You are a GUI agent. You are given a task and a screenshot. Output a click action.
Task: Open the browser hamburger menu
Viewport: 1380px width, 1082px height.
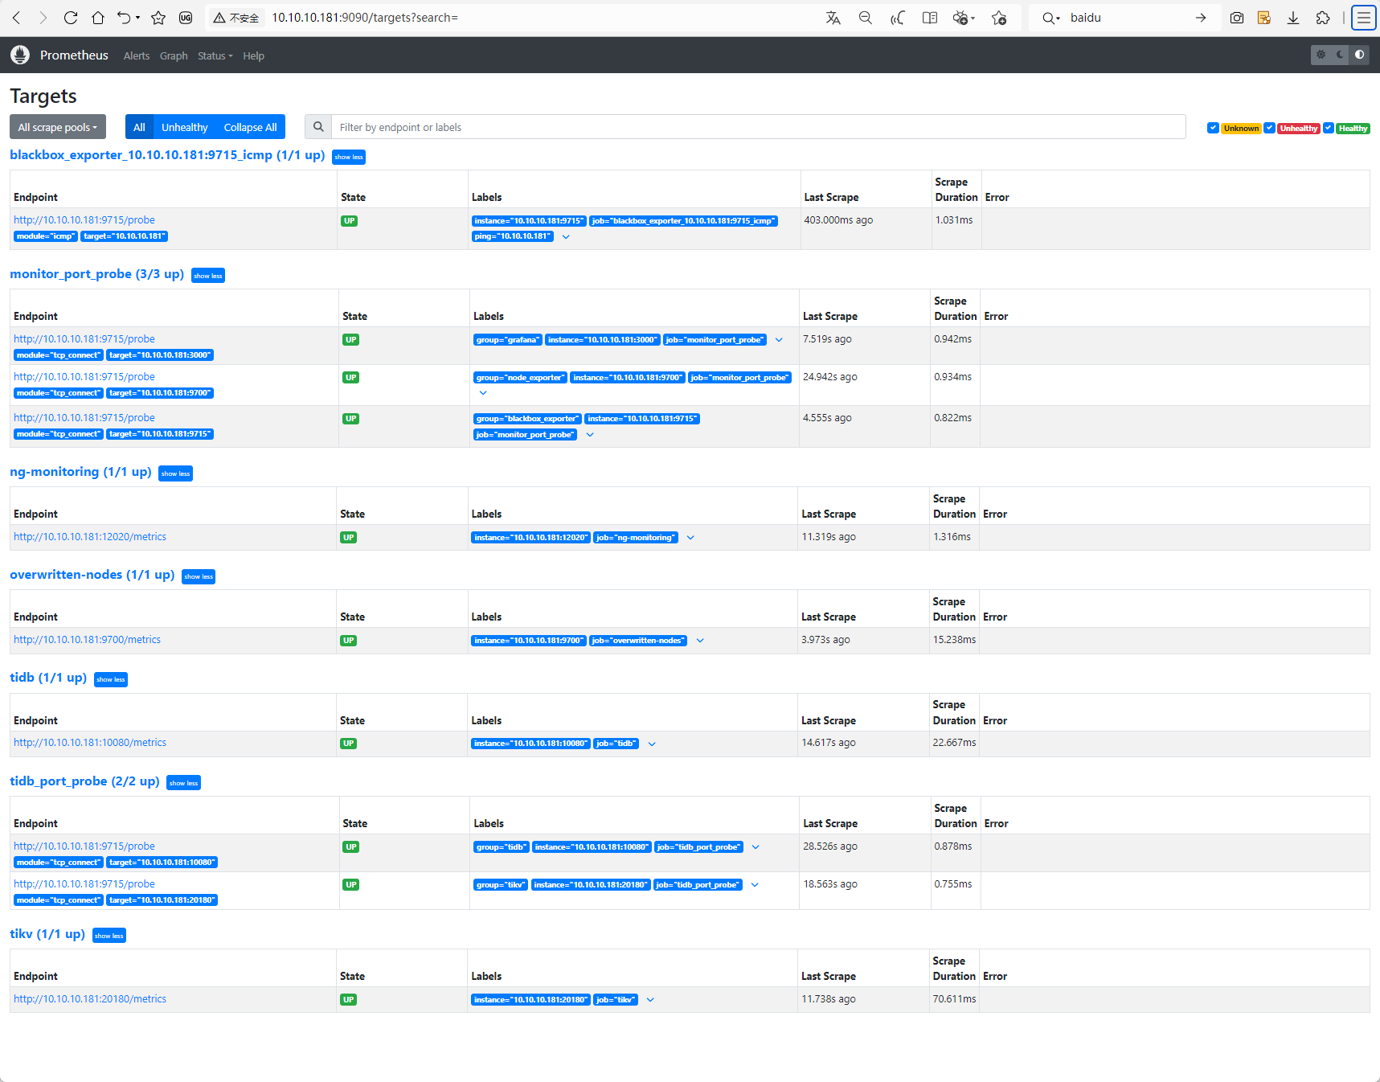coord(1364,18)
